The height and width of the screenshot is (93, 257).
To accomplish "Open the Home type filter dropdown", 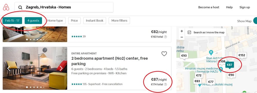I will point(55,21).
